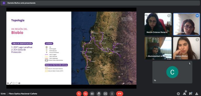
Task: Open the chat messages panel
Action: pyautogui.click(x=191, y=94)
